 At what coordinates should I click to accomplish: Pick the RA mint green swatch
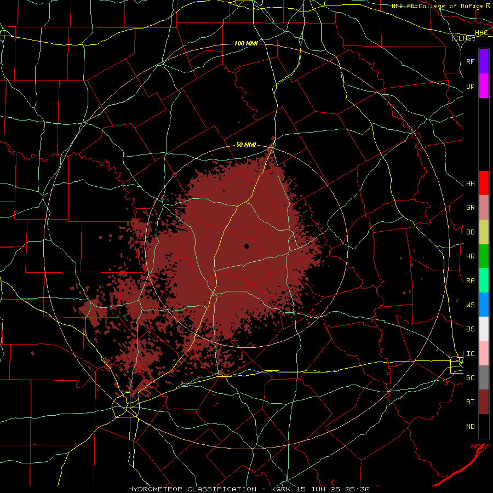point(484,280)
